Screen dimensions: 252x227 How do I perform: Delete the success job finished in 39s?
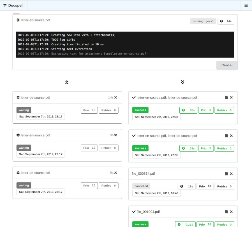point(231,135)
